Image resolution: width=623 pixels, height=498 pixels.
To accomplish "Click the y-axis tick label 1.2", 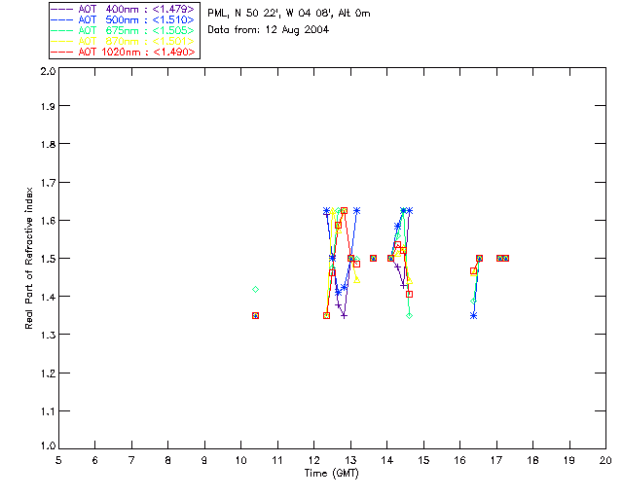I will tap(48, 373).
